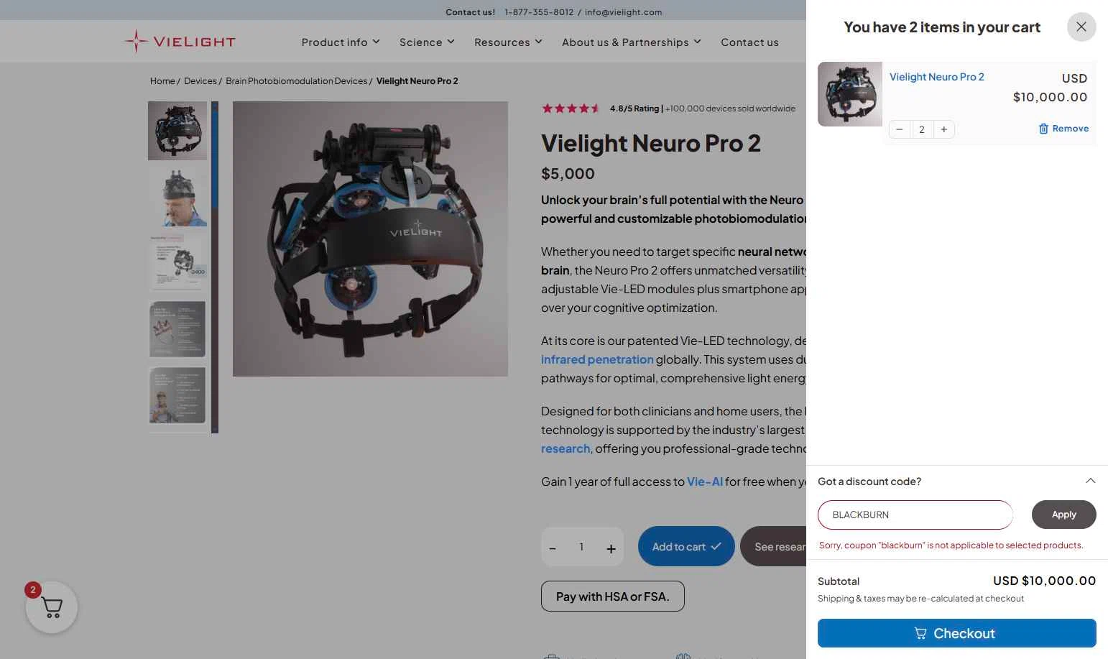
Task: Expand About us & Partnerships menu
Action: click(x=632, y=42)
